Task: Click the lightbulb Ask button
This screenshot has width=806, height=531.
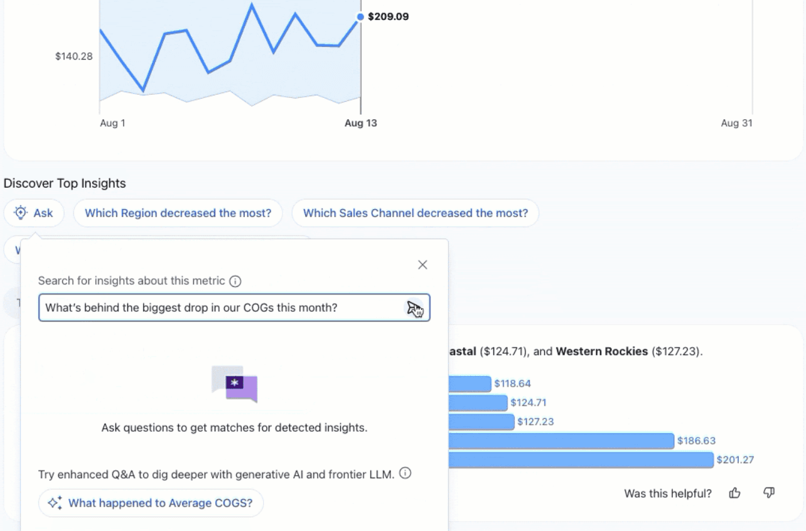Action: [x=34, y=213]
